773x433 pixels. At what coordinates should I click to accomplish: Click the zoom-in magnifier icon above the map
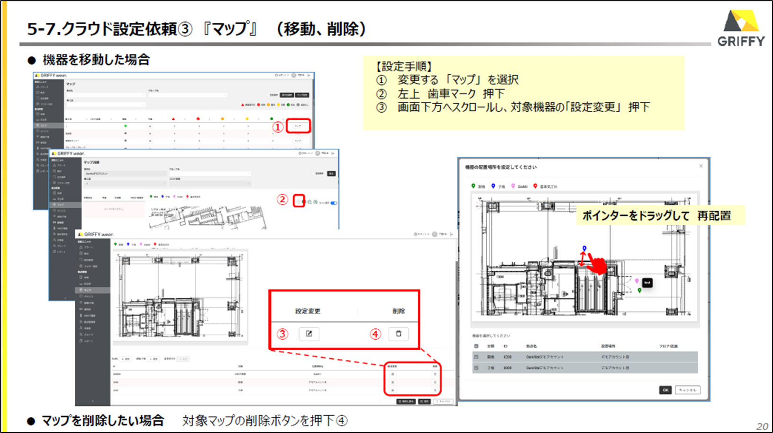[x=316, y=202]
